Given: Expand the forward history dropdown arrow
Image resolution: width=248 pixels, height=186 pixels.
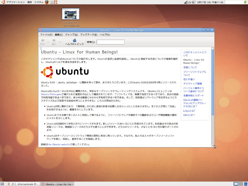Looking at the screenshot, I should click(60, 42).
